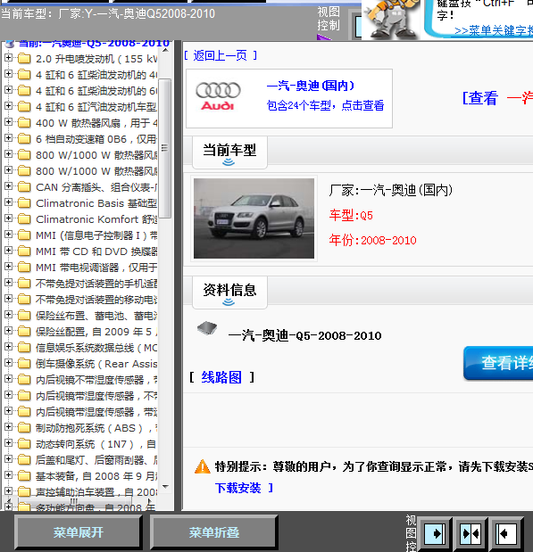Click the view control center-split icon
This screenshot has width=533, height=552.
471,533
